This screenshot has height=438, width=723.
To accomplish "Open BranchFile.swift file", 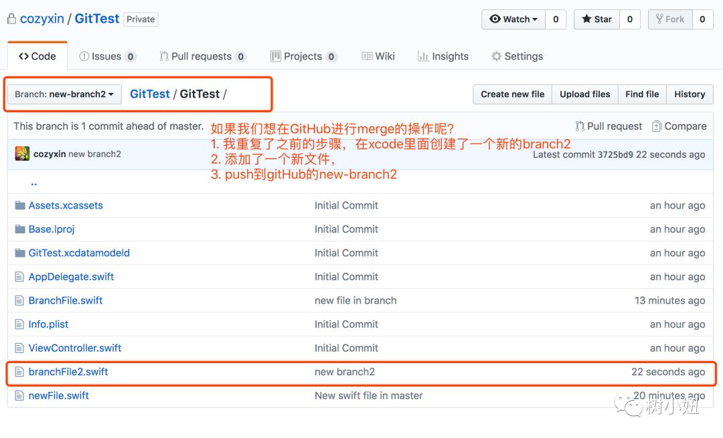I will coord(66,301).
